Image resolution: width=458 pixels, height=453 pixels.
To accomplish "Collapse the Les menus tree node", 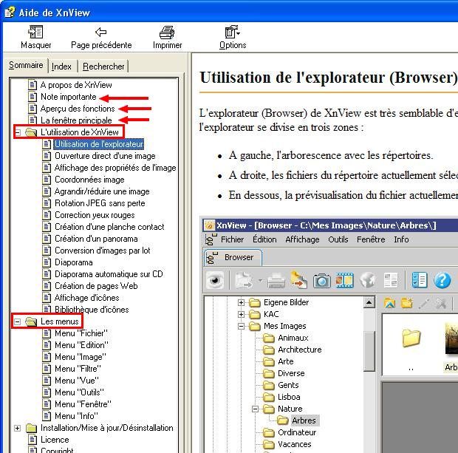I will (18, 321).
